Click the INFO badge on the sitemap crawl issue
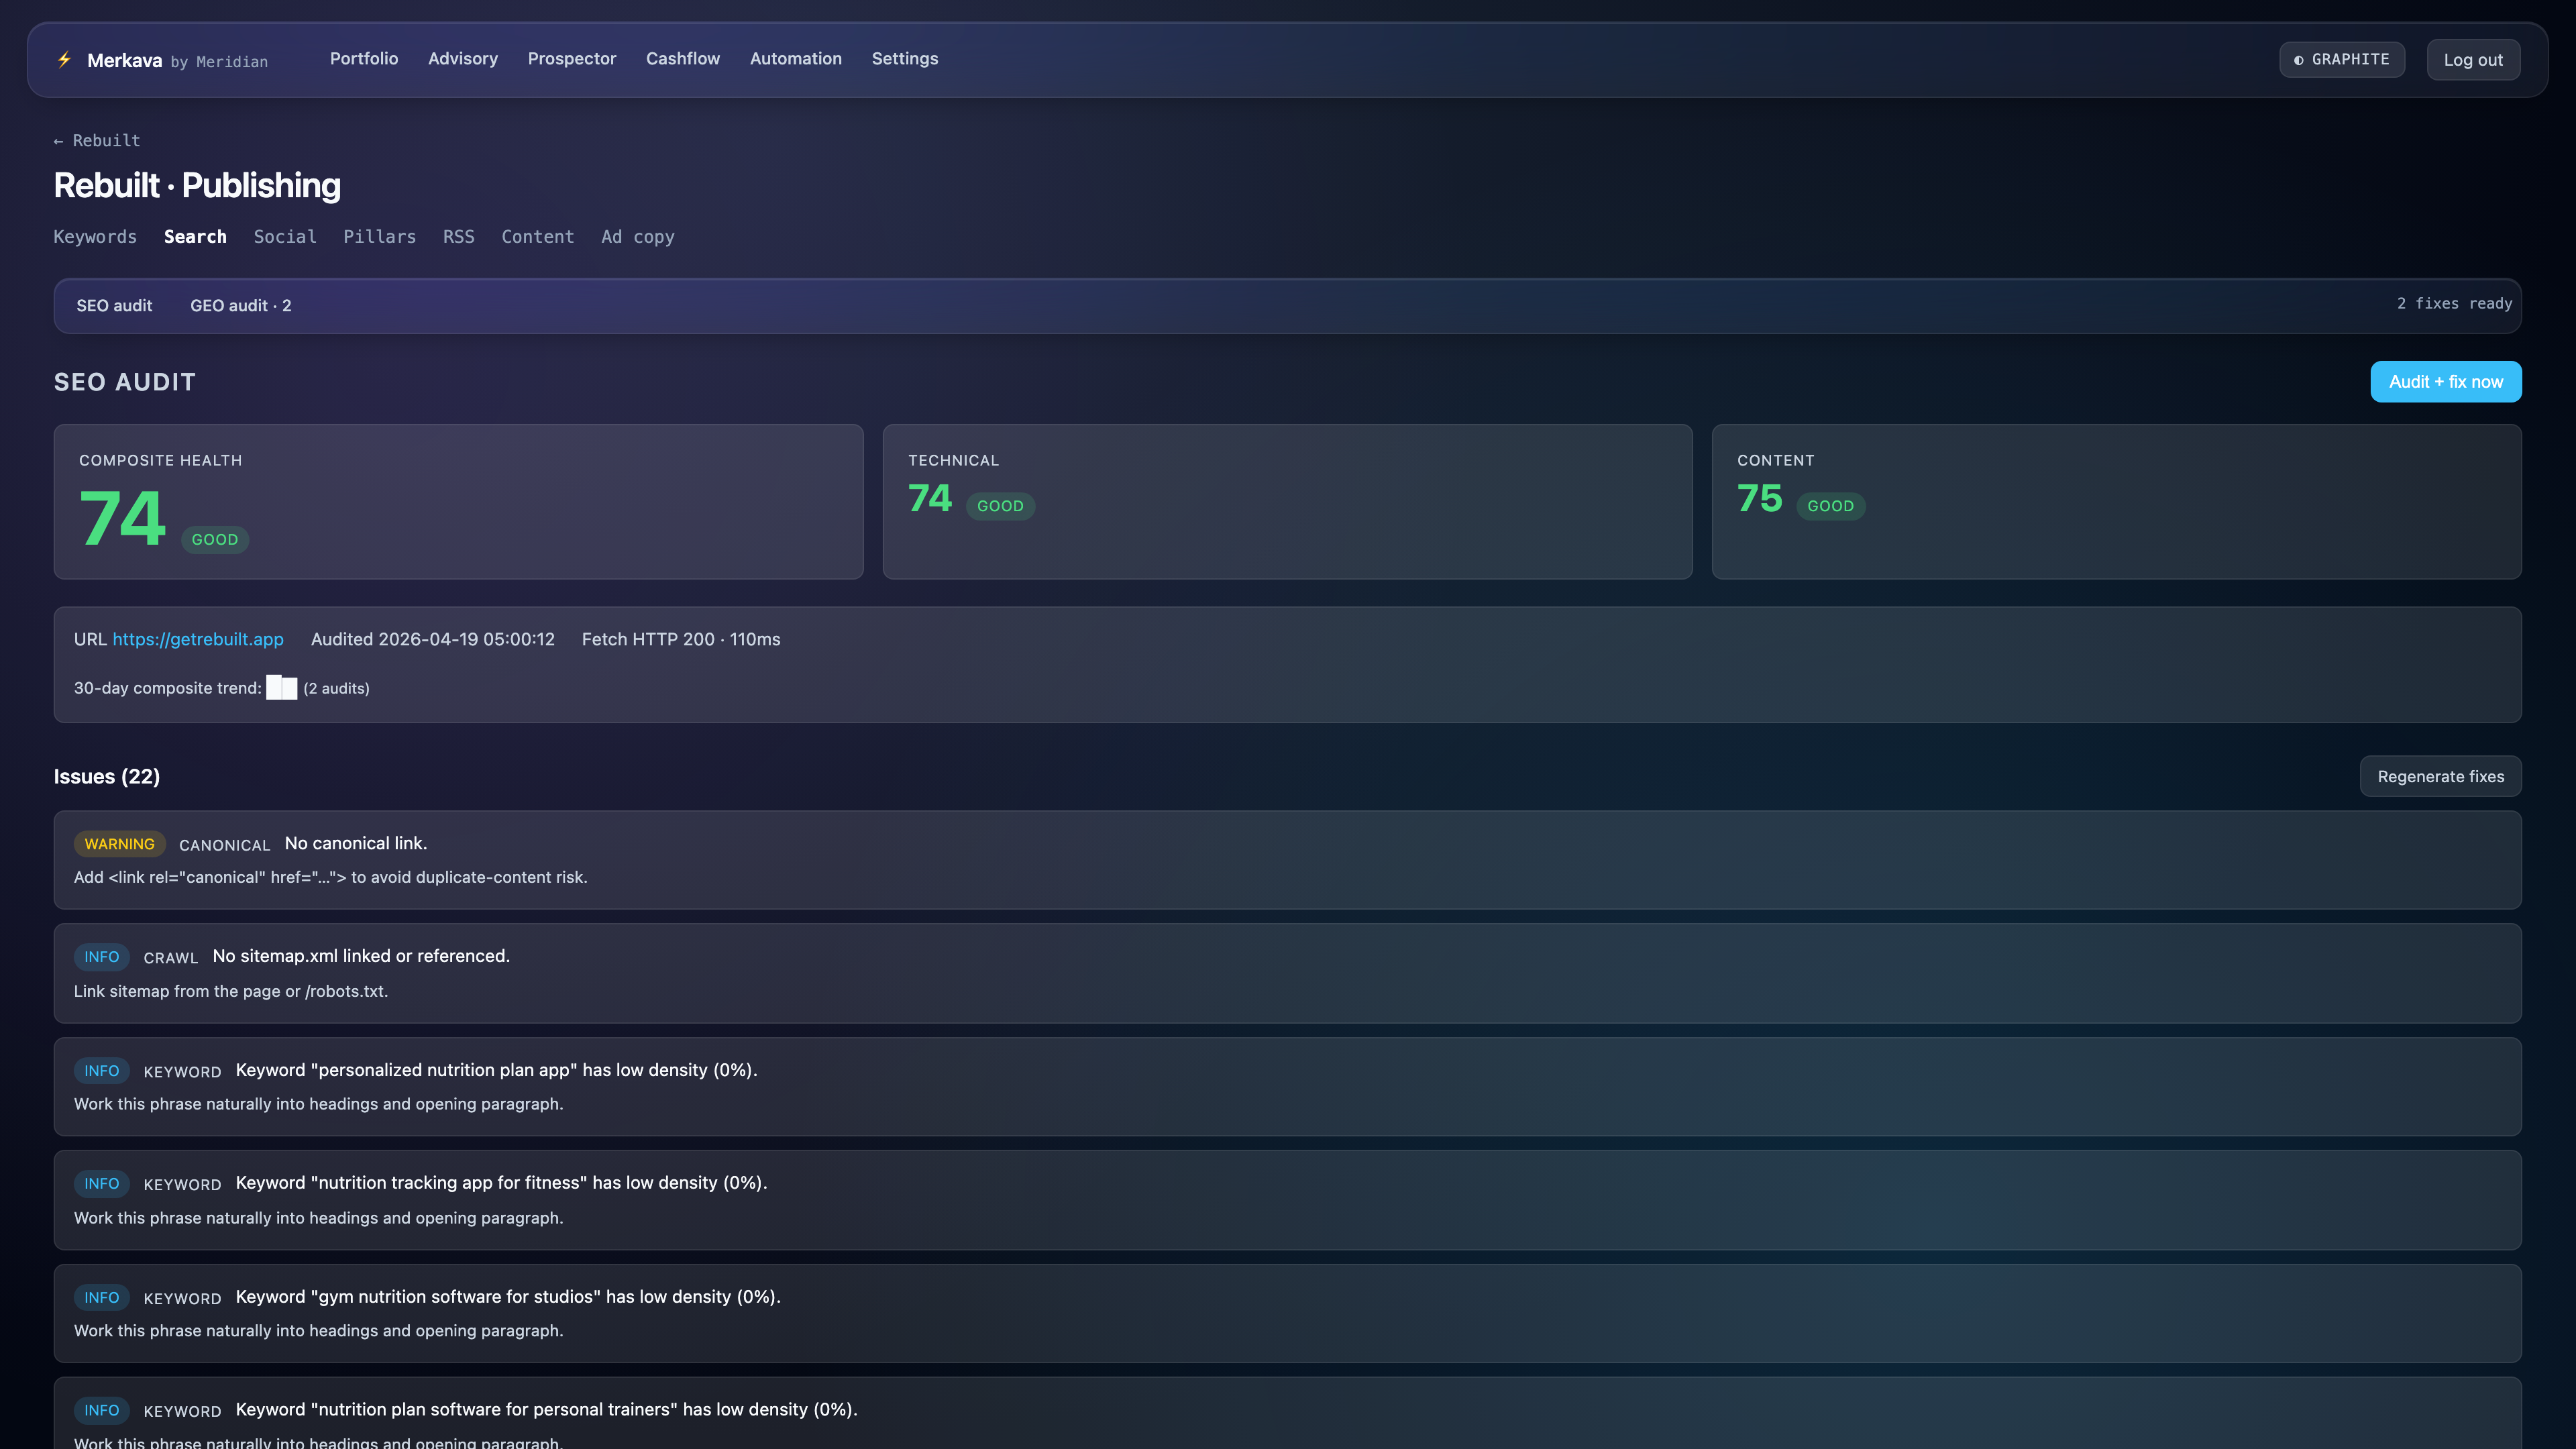The width and height of the screenshot is (2576, 1449). point(101,957)
